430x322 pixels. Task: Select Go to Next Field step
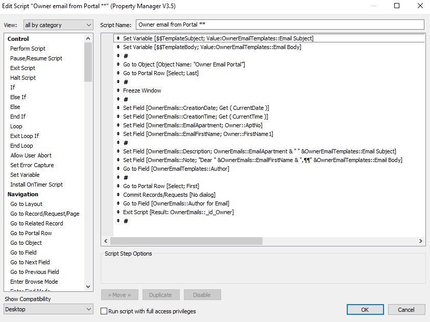30,262
